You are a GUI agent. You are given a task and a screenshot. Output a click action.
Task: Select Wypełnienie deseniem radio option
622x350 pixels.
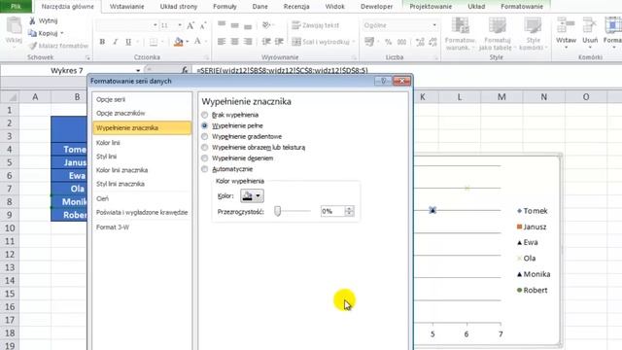click(x=205, y=158)
